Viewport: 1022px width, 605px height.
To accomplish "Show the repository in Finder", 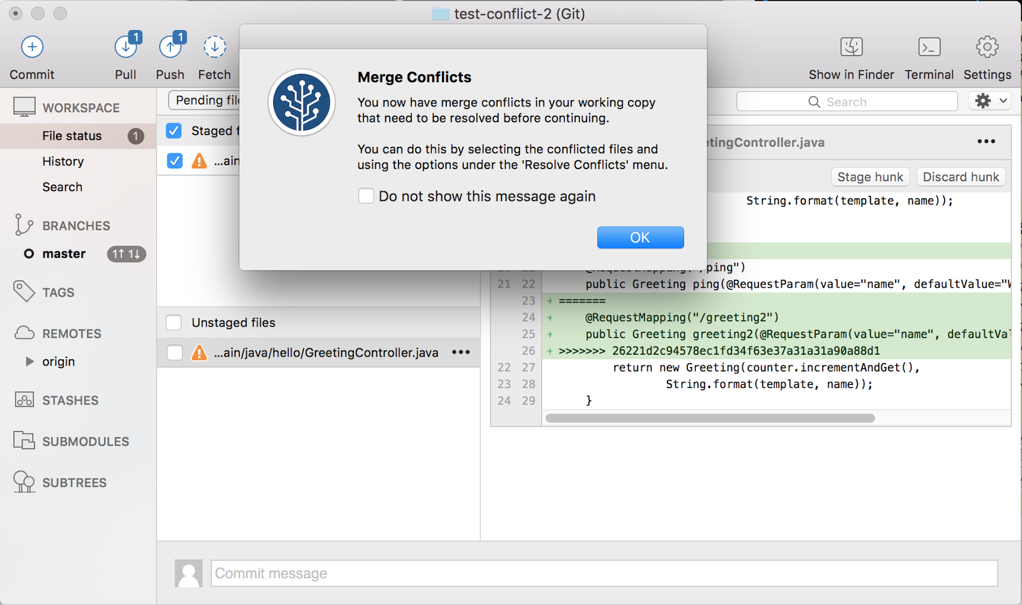I will click(851, 56).
